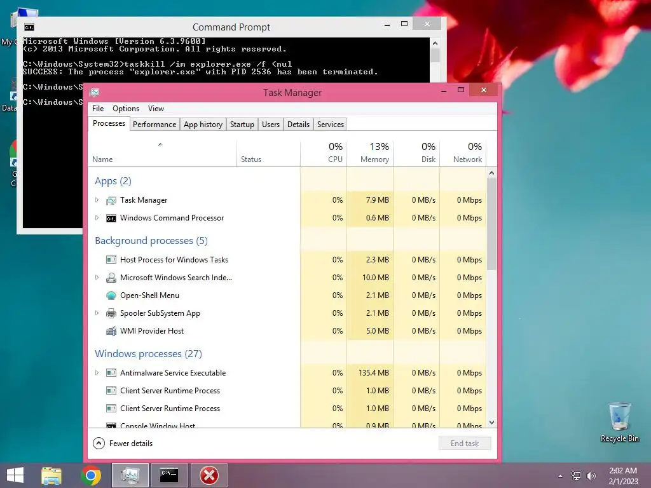Sort by the Memory column header
651x488 pixels.
coord(371,153)
